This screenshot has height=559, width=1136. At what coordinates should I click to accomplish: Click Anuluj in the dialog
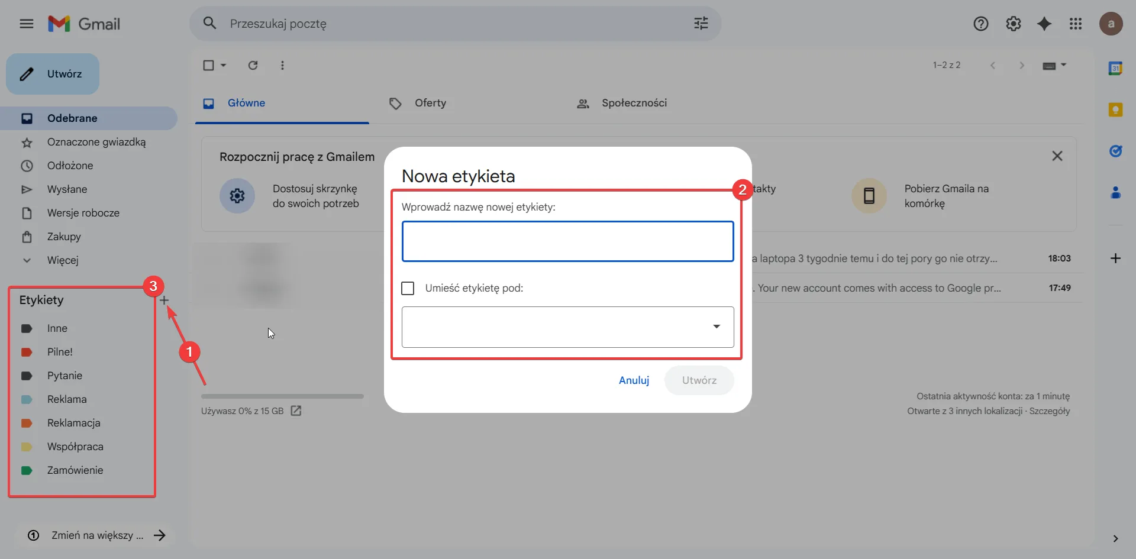[x=634, y=380]
